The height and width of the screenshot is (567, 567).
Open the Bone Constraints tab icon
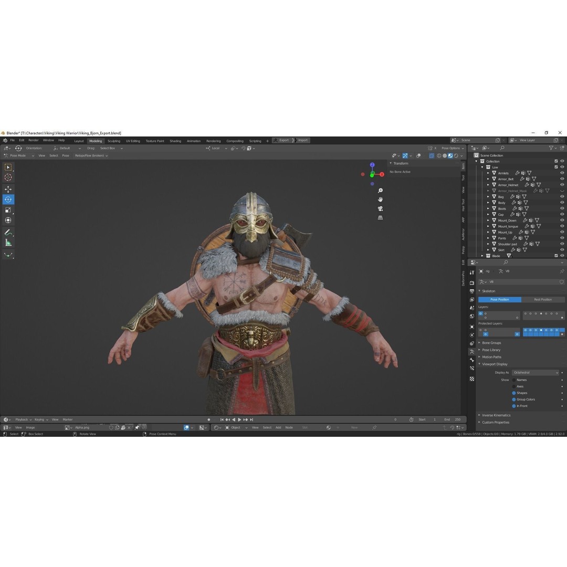coord(472,369)
